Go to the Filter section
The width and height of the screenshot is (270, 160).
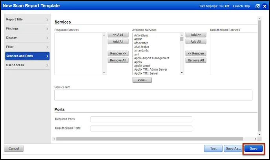click(x=27, y=47)
